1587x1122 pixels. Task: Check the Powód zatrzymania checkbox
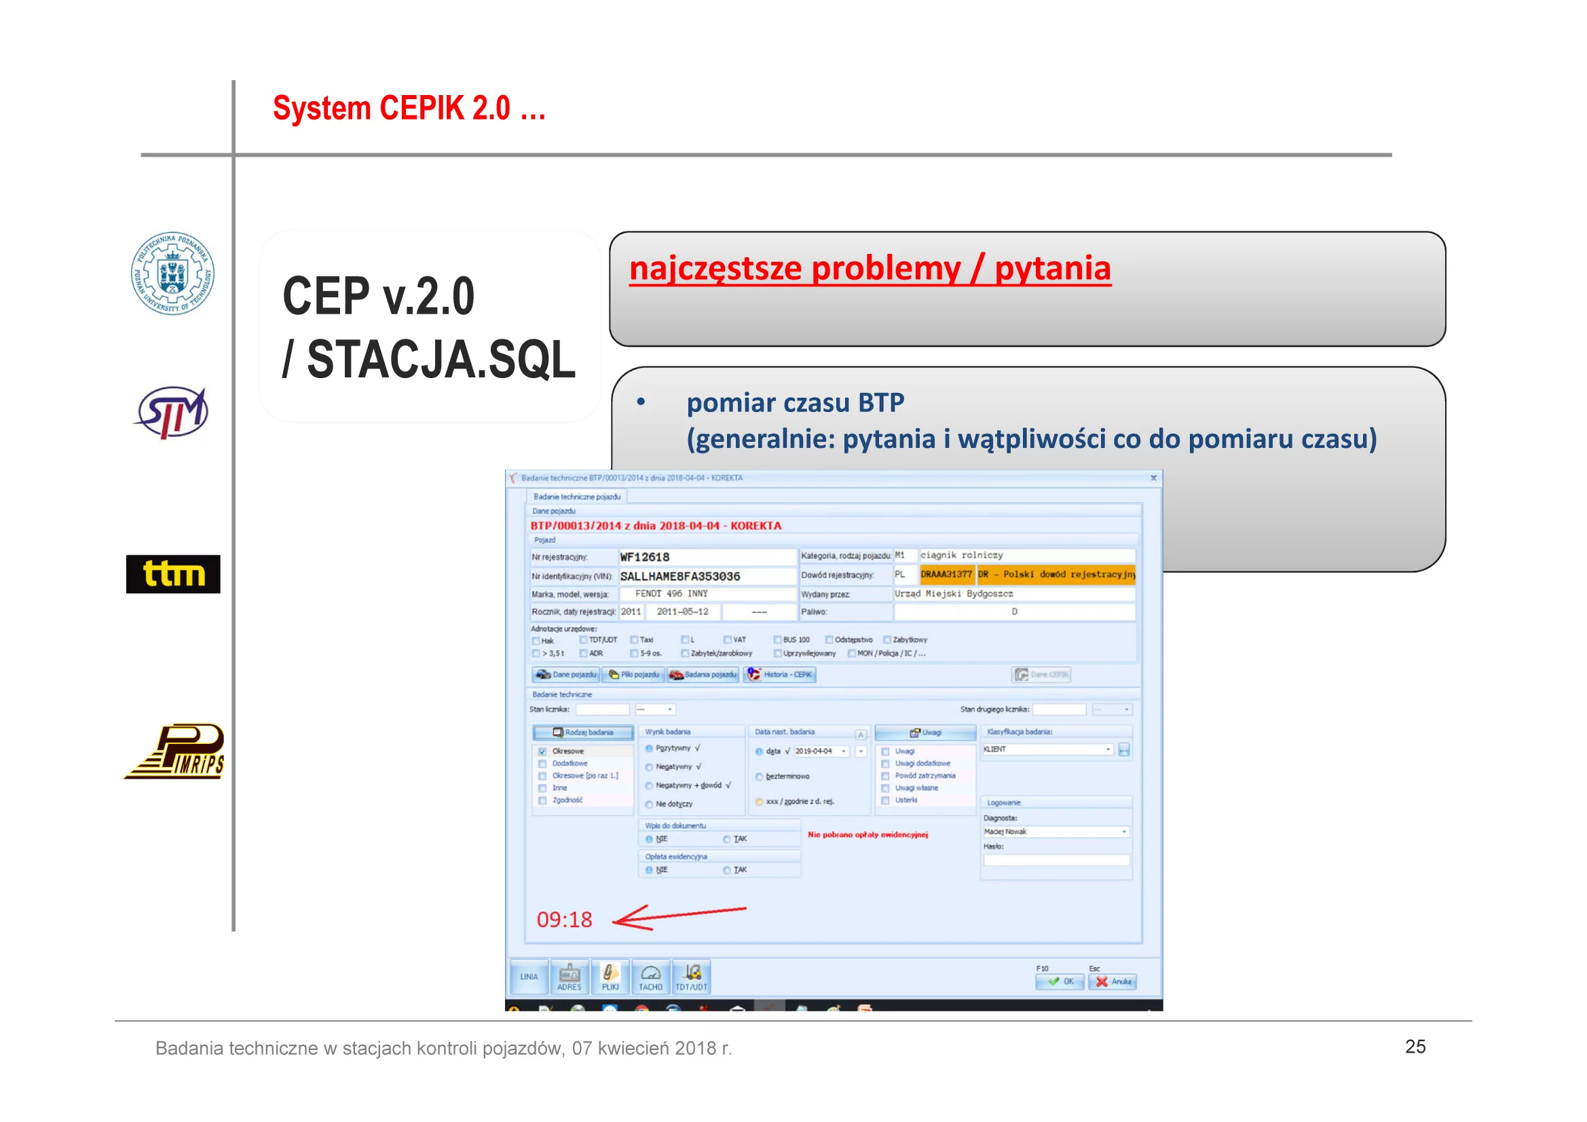884,776
